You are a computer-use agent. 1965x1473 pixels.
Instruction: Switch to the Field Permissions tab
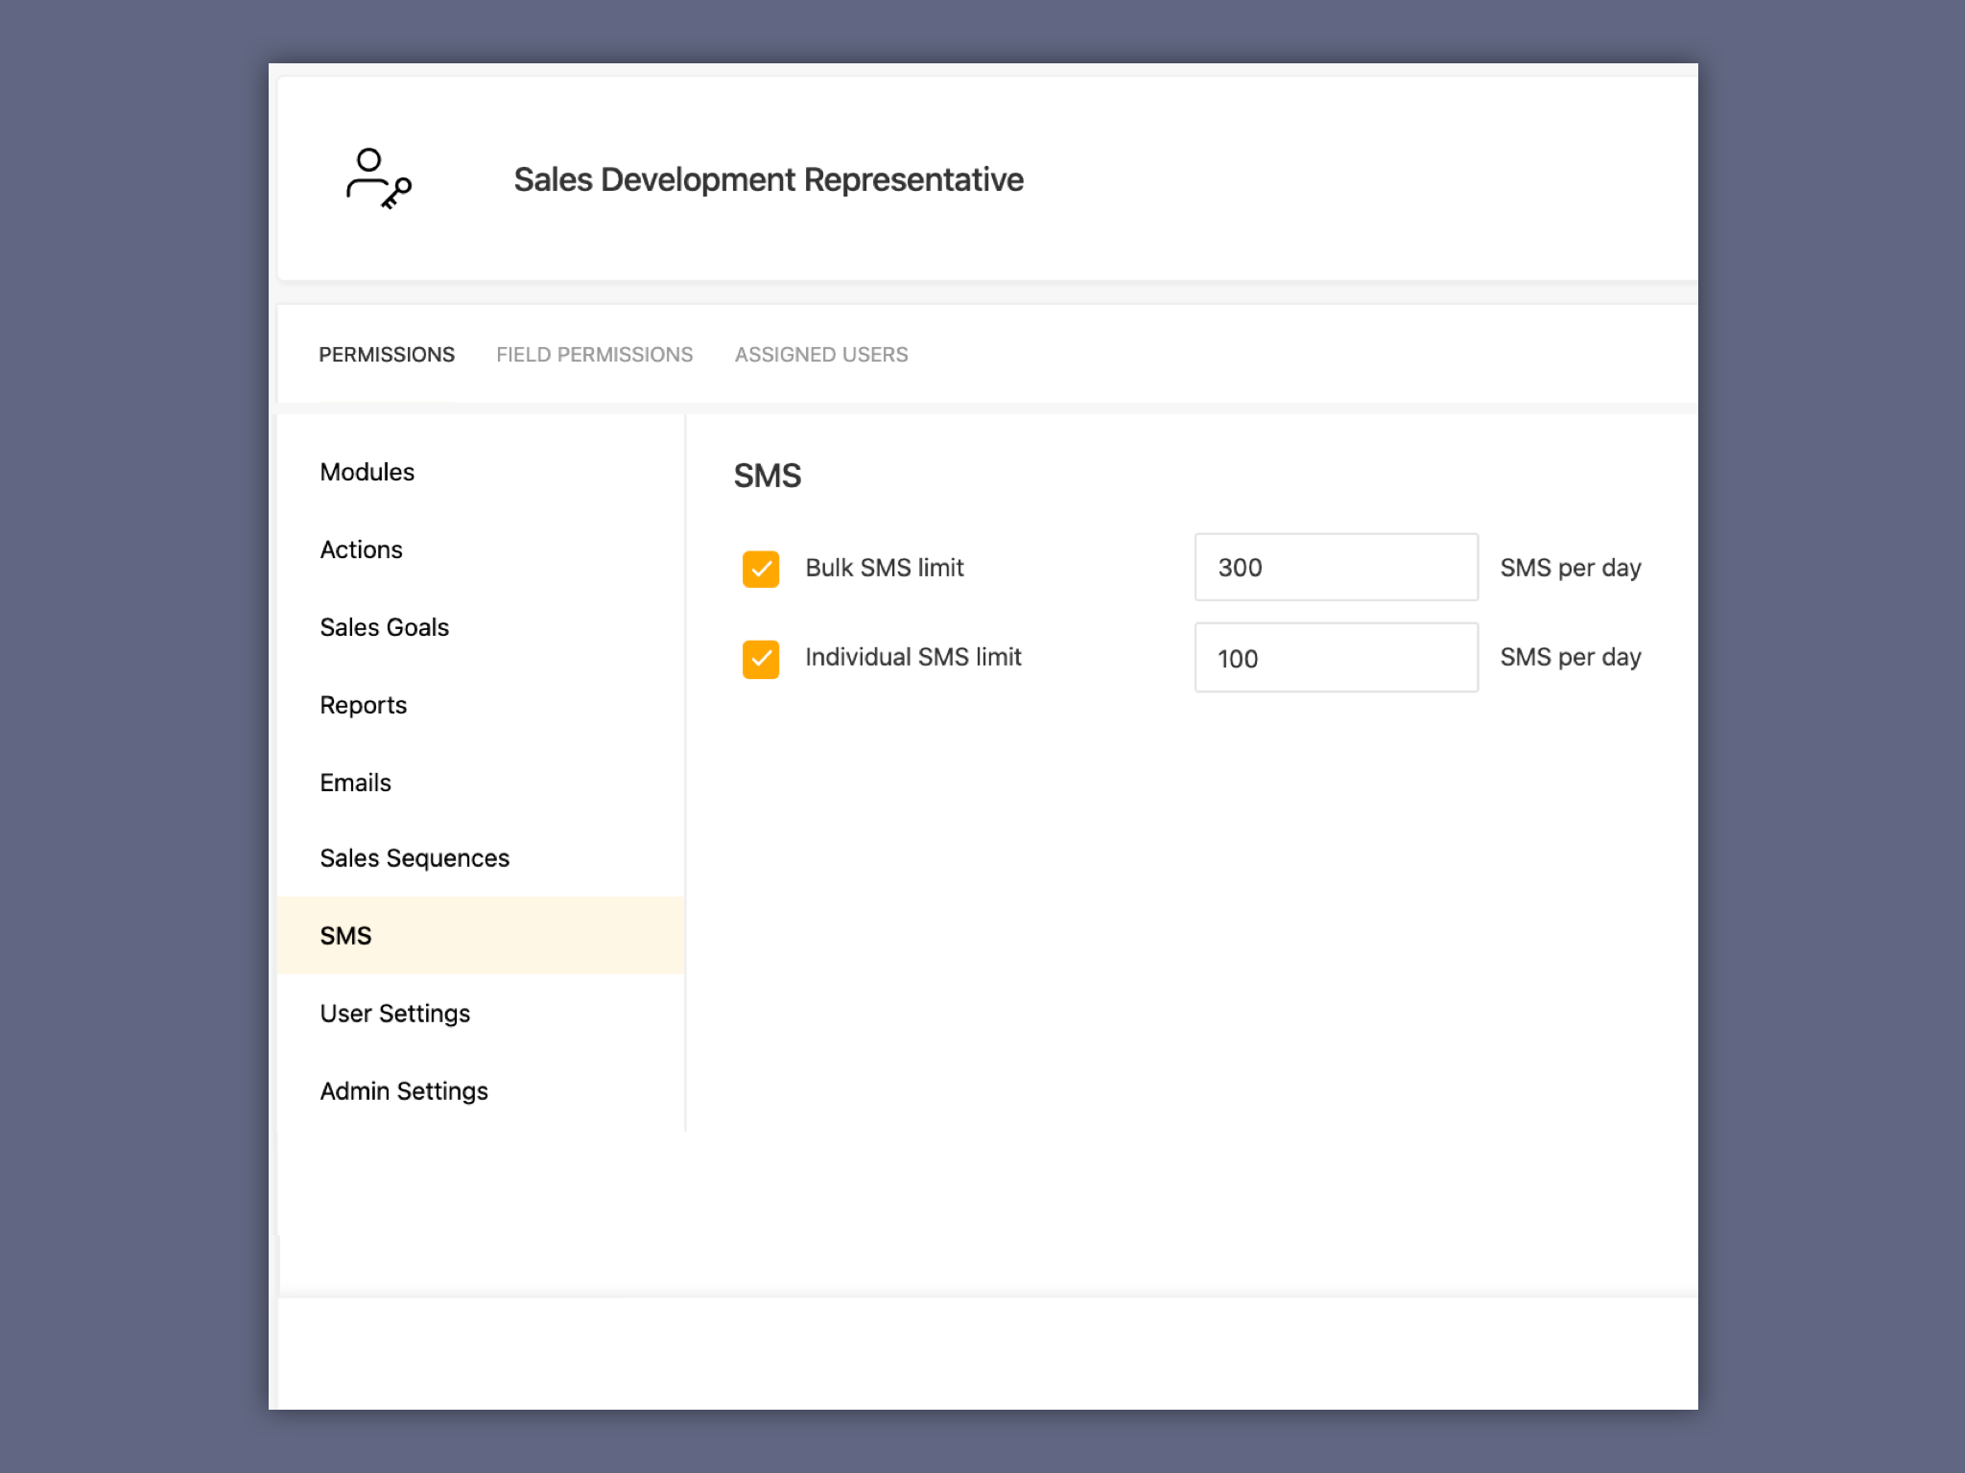click(595, 354)
